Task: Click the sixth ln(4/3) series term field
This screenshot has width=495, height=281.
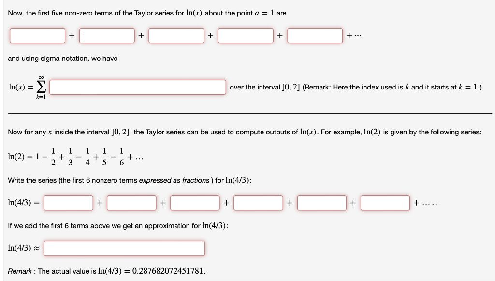Action: (x=385, y=203)
